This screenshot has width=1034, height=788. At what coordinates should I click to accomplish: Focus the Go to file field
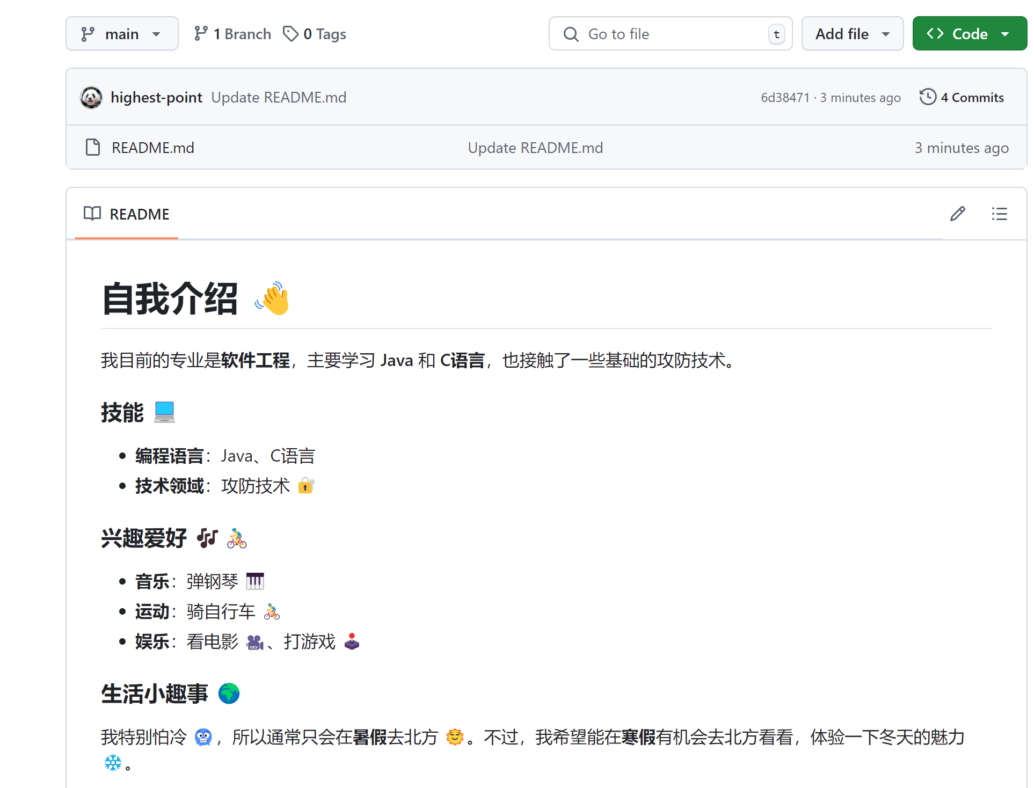point(671,34)
